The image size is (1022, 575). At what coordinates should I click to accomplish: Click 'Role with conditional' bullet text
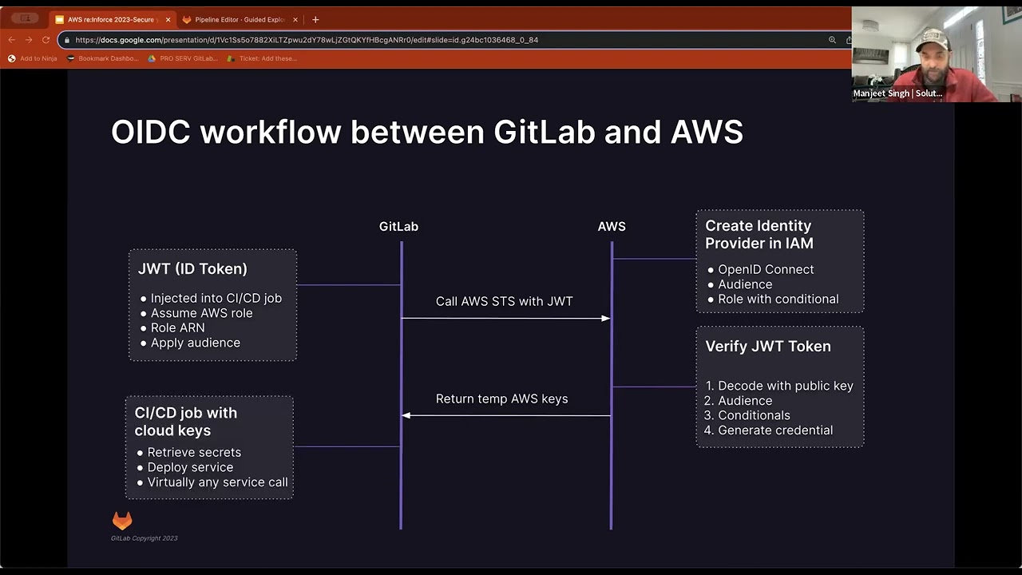[x=778, y=299]
